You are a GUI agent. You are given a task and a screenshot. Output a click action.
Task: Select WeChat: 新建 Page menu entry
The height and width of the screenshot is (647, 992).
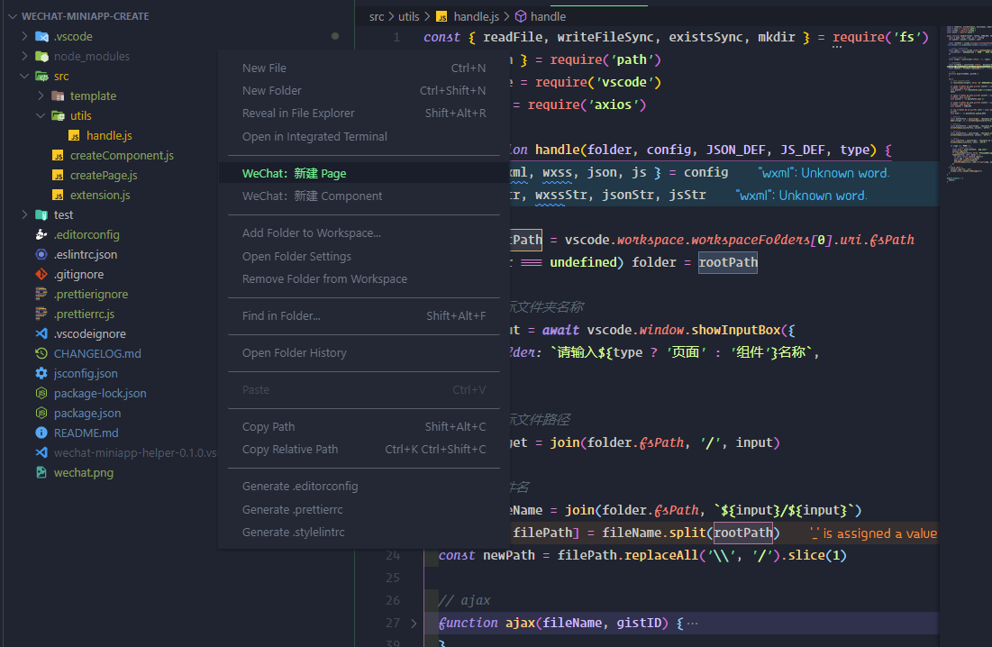[364, 173]
